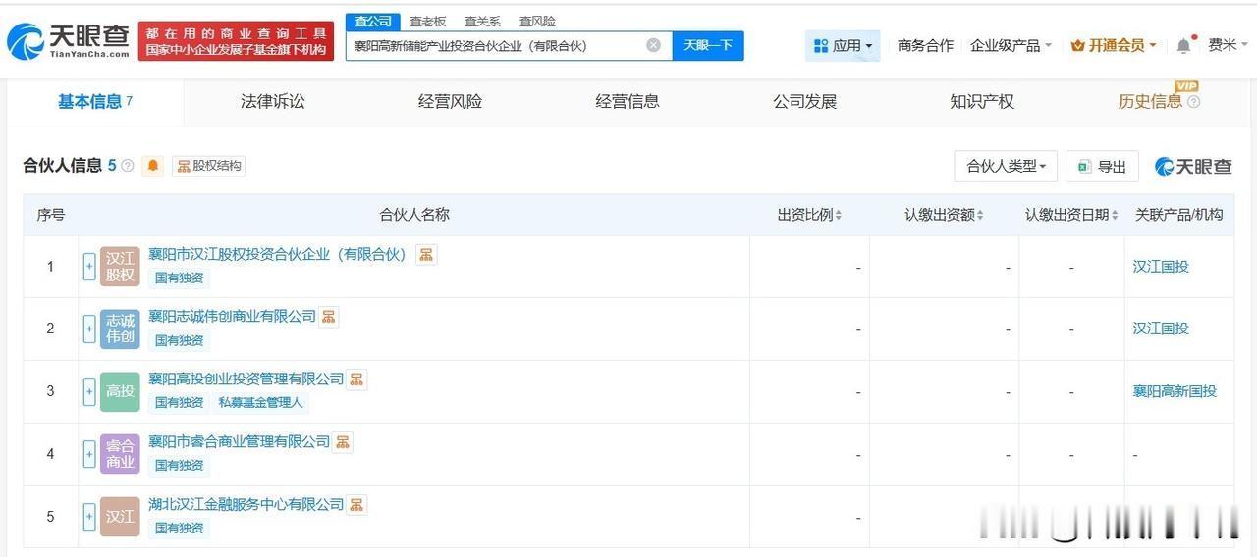
Task: Select the 查风险 search tab
Action: click(x=537, y=21)
